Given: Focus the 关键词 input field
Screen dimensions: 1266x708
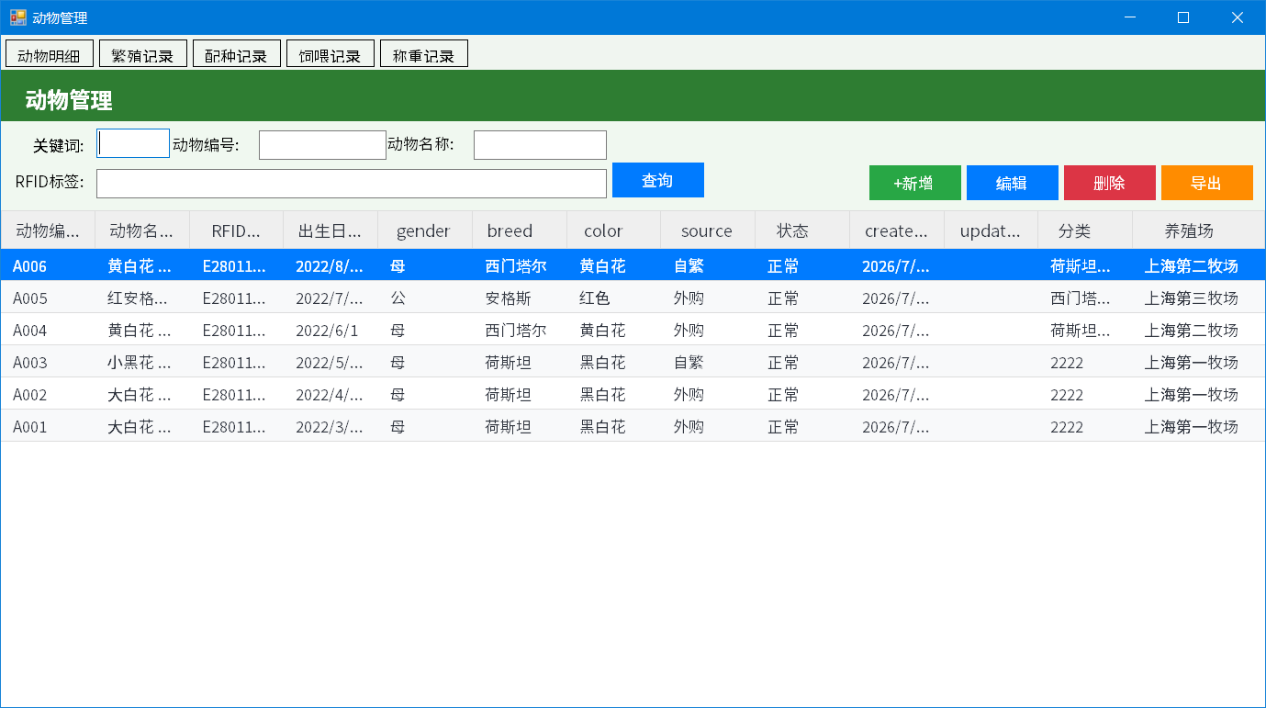Looking at the screenshot, I should (133, 143).
